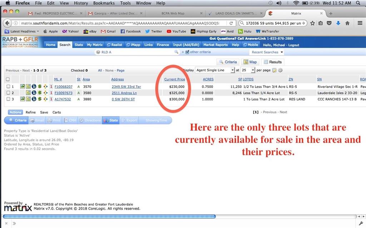Toggle the select-all checkbox in table header
Screen dimensions: 366x228
(x=8, y=79)
